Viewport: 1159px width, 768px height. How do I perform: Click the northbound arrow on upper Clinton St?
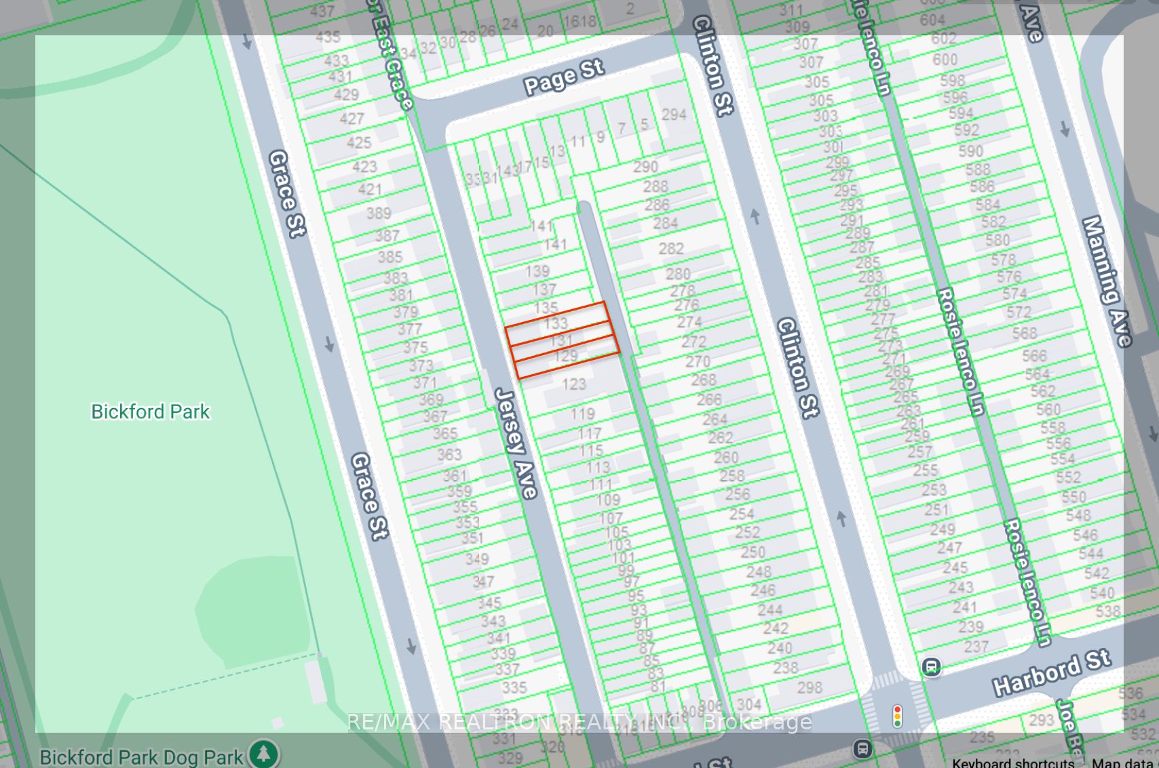tap(755, 216)
